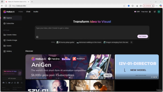Open the About footer link
The image size is (163, 92).
point(4,87)
